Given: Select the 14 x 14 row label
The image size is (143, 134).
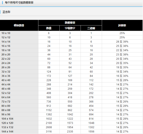Looking at the screenshot, I should (6, 42).
